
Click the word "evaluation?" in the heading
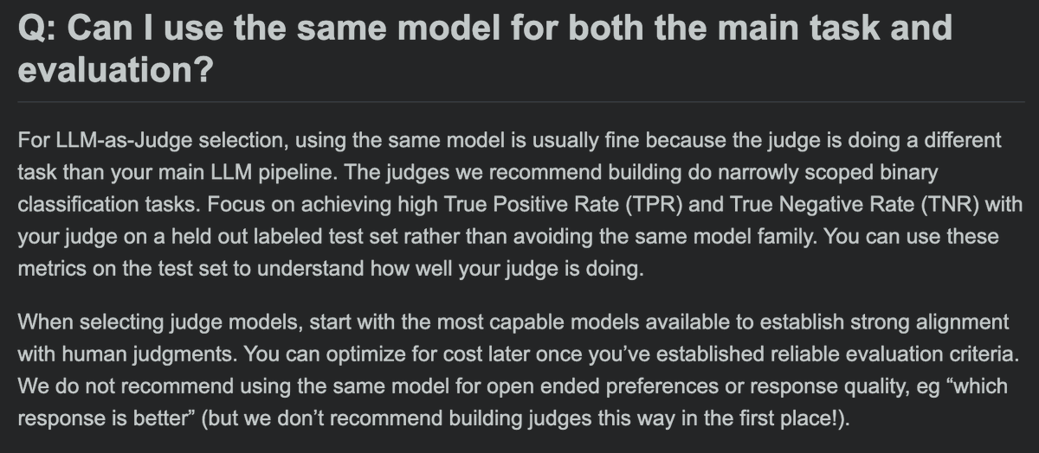[x=116, y=71]
